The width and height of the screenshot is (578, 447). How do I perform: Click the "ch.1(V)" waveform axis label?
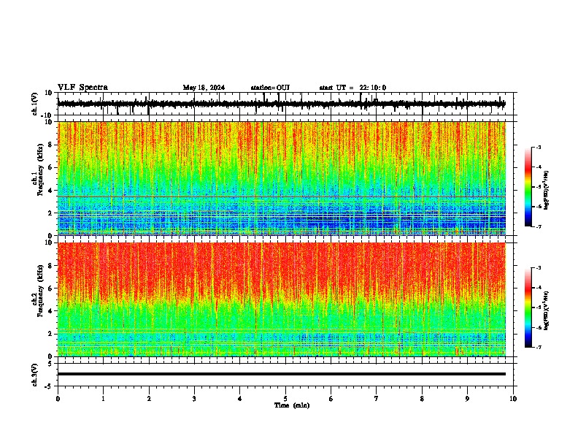pyautogui.click(x=34, y=104)
